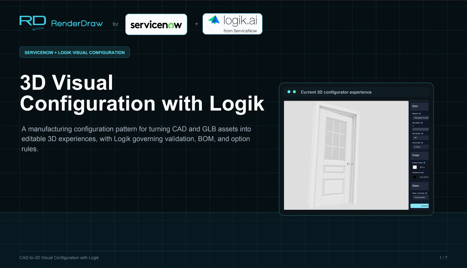
Task: Click the description paragraph starting 'A manufacturing configuration pattern'
Action: 136,139
